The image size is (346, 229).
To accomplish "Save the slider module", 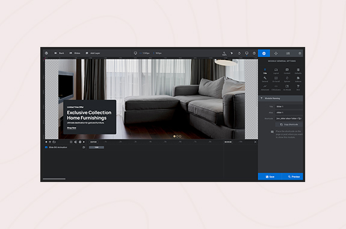I will point(270,177).
